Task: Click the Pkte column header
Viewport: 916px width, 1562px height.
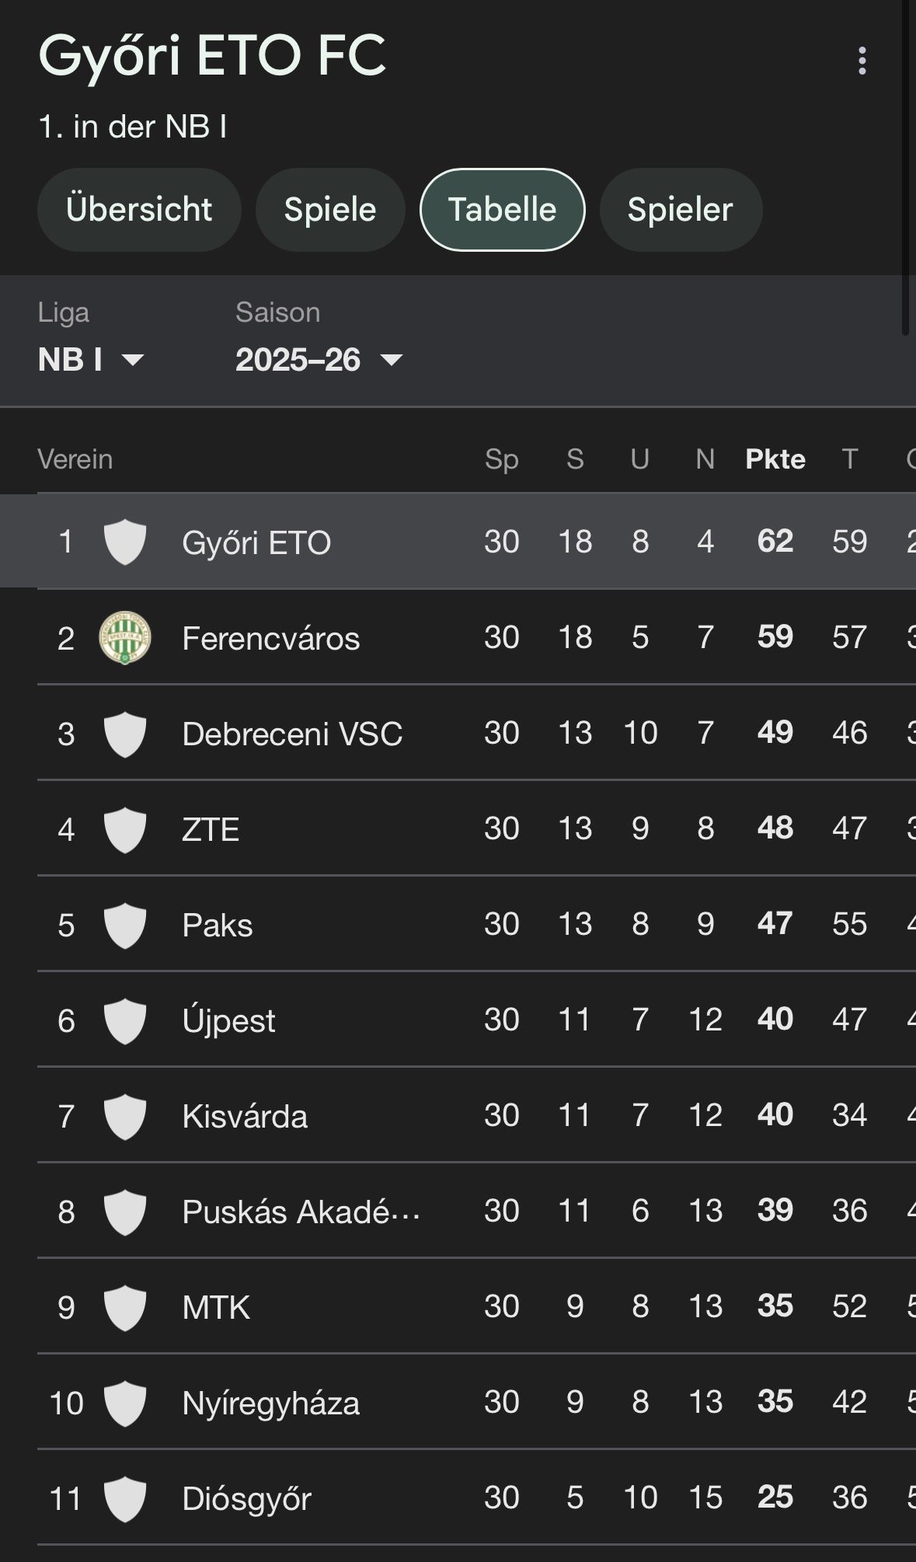Action: tap(775, 459)
